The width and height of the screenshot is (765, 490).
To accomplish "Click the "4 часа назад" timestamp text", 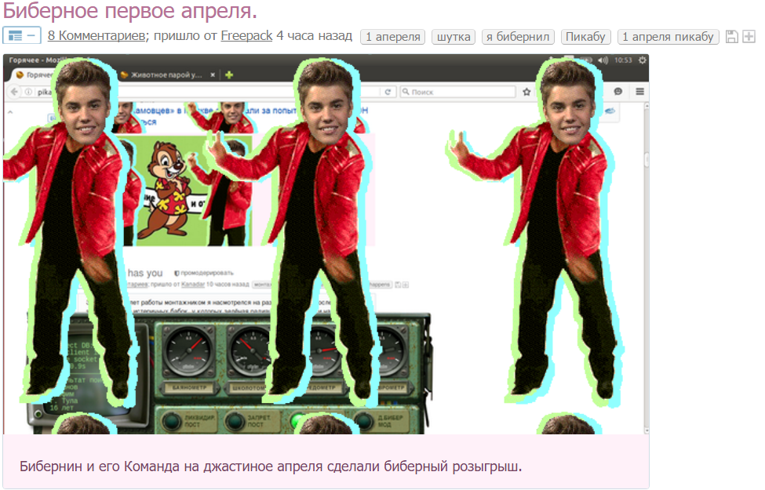I will [314, 35].
